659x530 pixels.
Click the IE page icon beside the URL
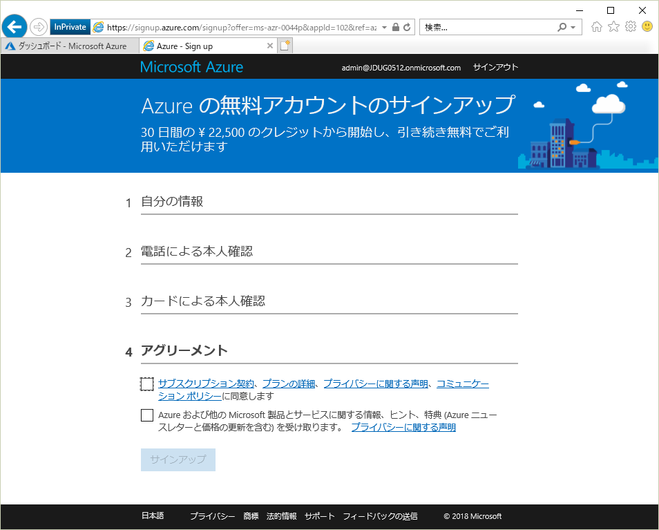tap(98, 28)
